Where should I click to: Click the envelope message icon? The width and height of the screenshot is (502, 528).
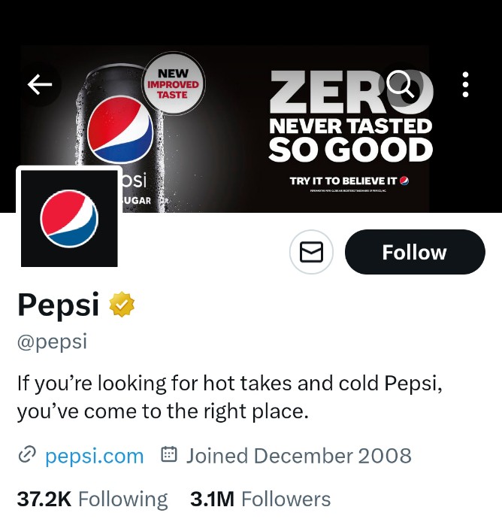tap(311, 252)
